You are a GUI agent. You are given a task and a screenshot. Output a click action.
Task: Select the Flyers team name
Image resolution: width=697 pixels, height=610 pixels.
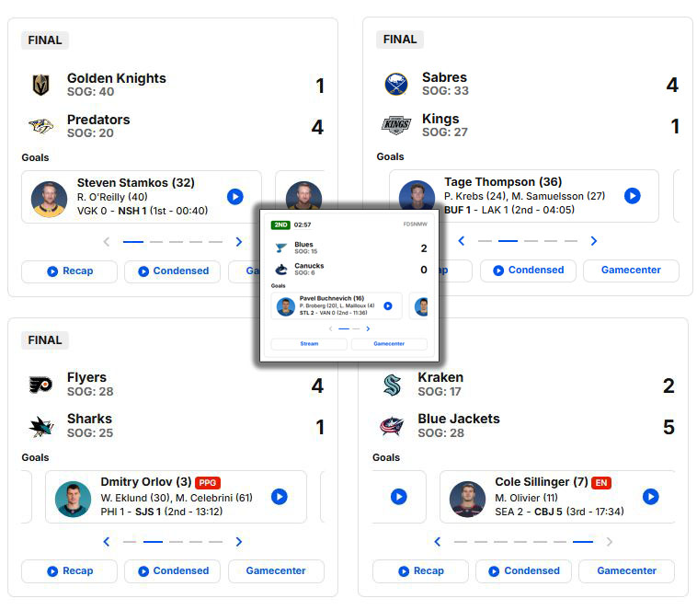point(86,378)
